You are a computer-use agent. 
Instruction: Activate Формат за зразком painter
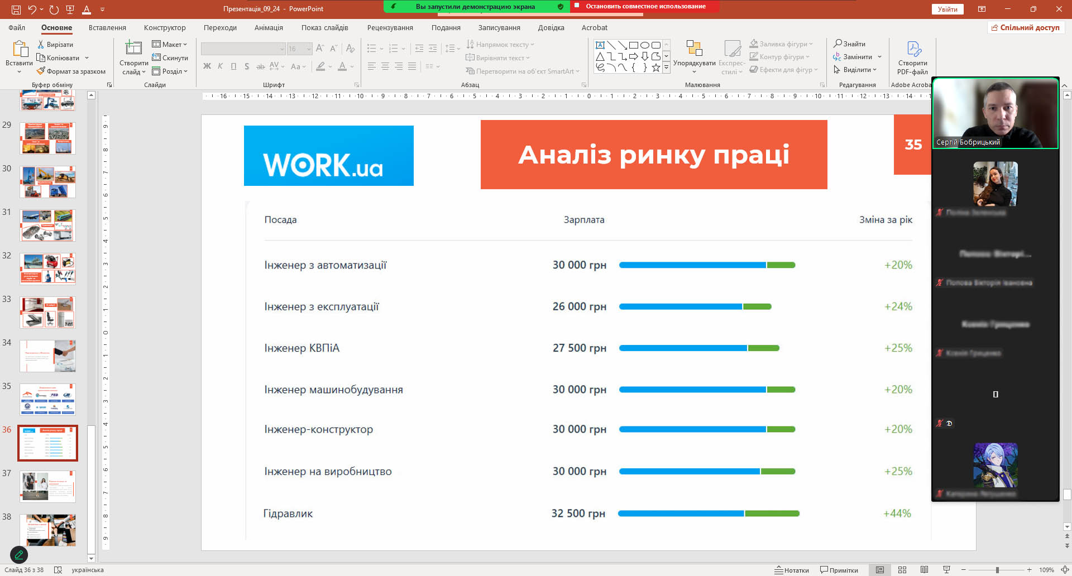tap(71, 71)
